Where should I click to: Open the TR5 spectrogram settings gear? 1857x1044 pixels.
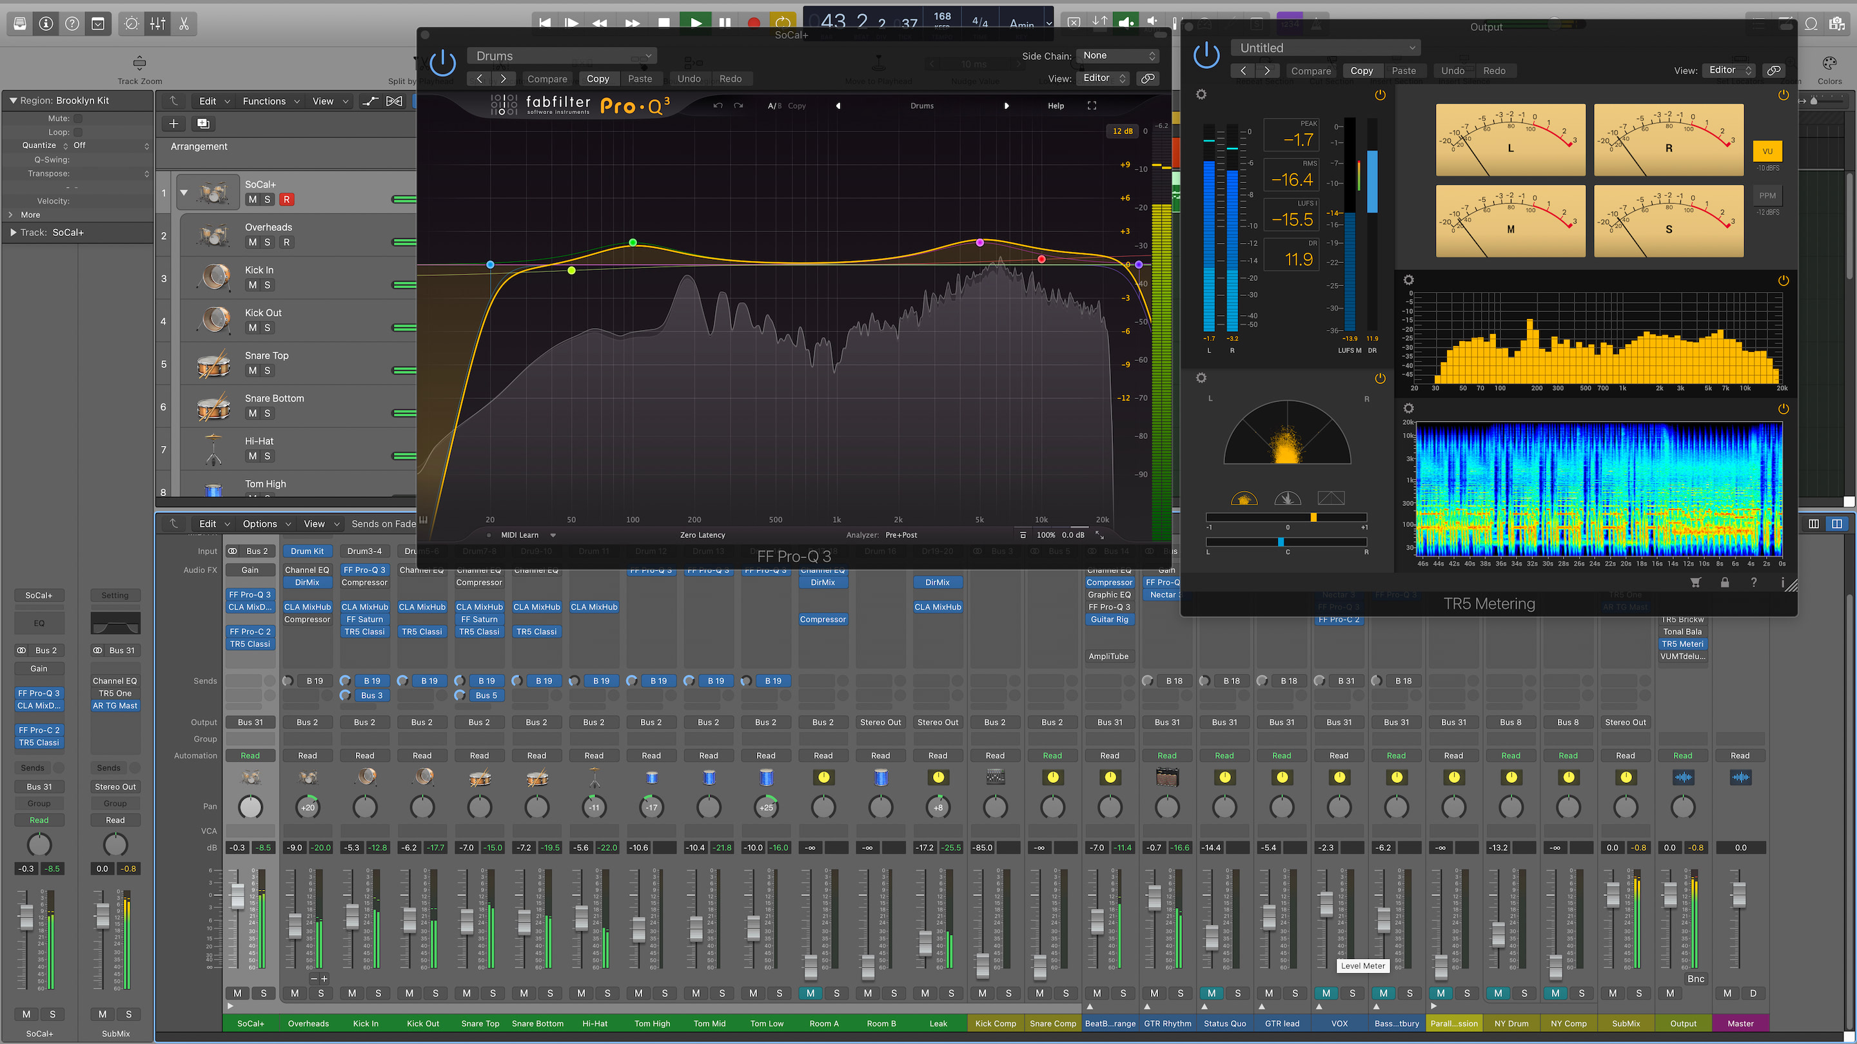tap(1409, 409)
